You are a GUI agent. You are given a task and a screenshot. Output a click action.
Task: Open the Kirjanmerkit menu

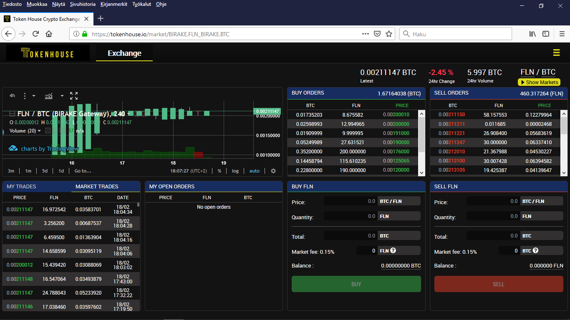click(114, 4)
